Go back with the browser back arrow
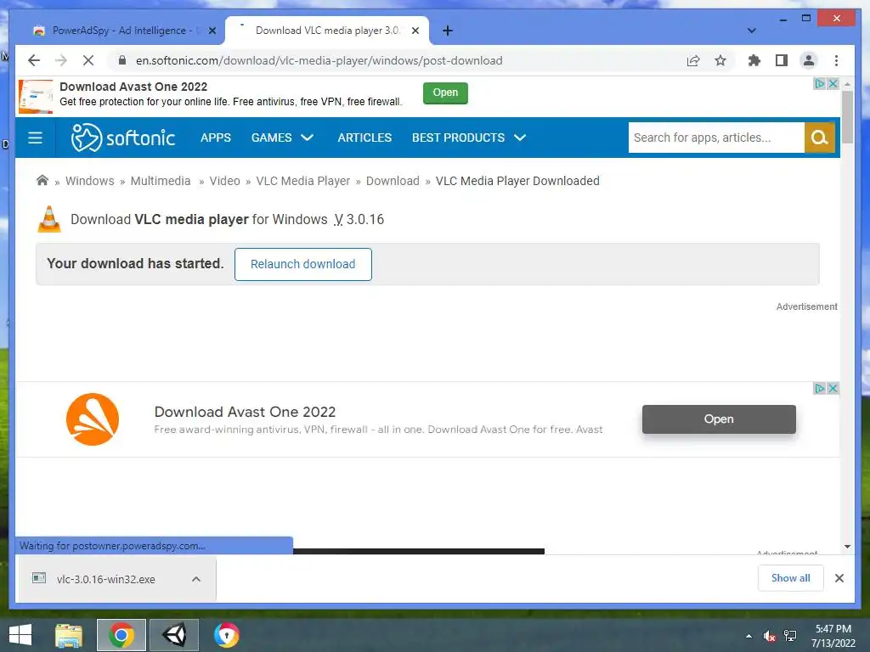Screen dimensions: 870x652 (x=34, y=60)
